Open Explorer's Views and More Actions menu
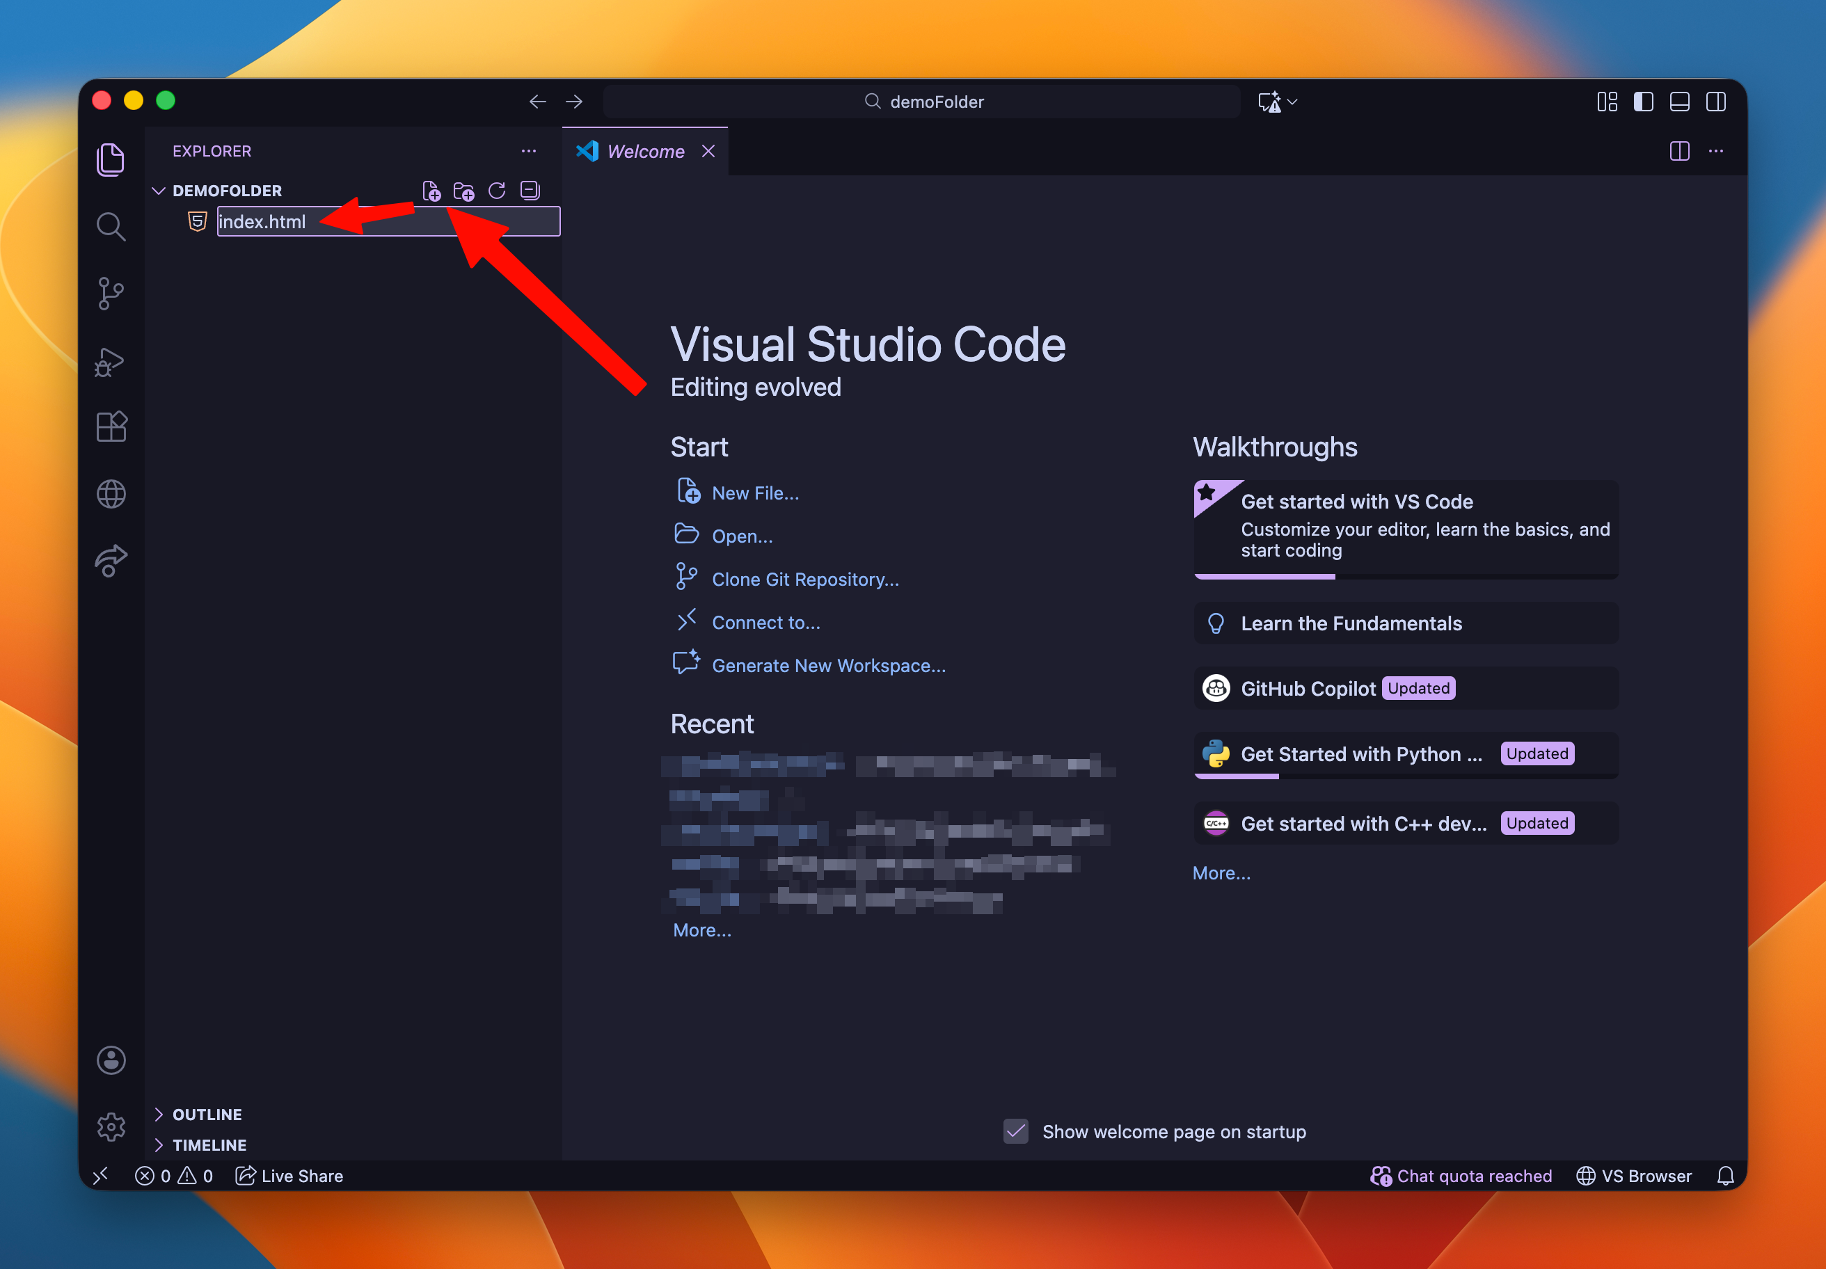This screenshot has width=1826, height=1269. (x=529, y=151)
